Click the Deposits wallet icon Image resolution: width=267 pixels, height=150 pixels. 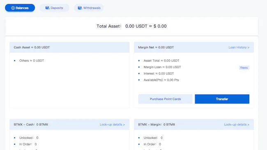(47, 8)
